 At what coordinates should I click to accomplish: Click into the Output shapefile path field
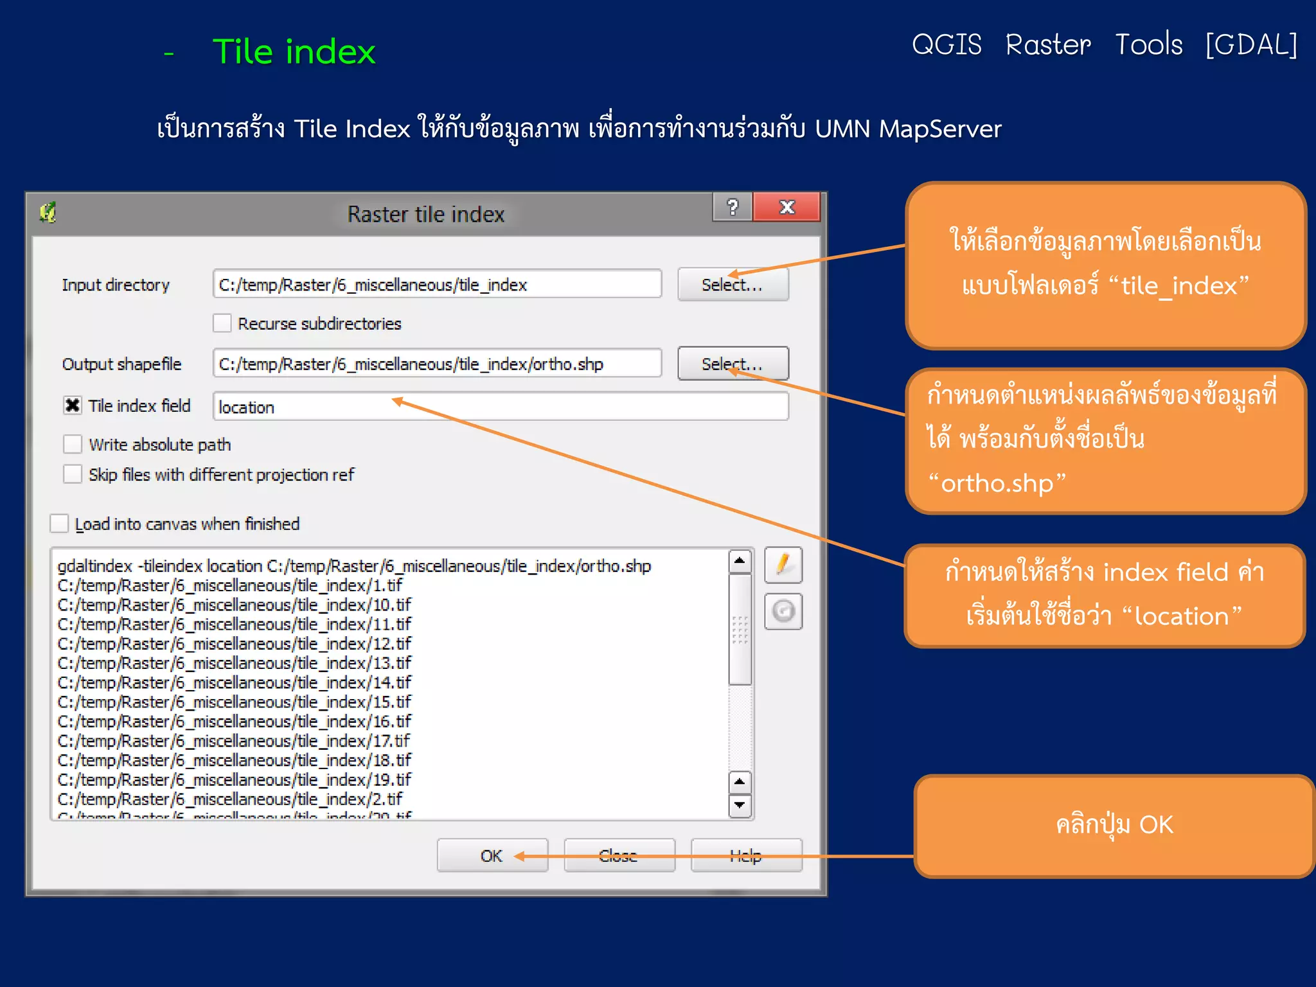[437, 364]
